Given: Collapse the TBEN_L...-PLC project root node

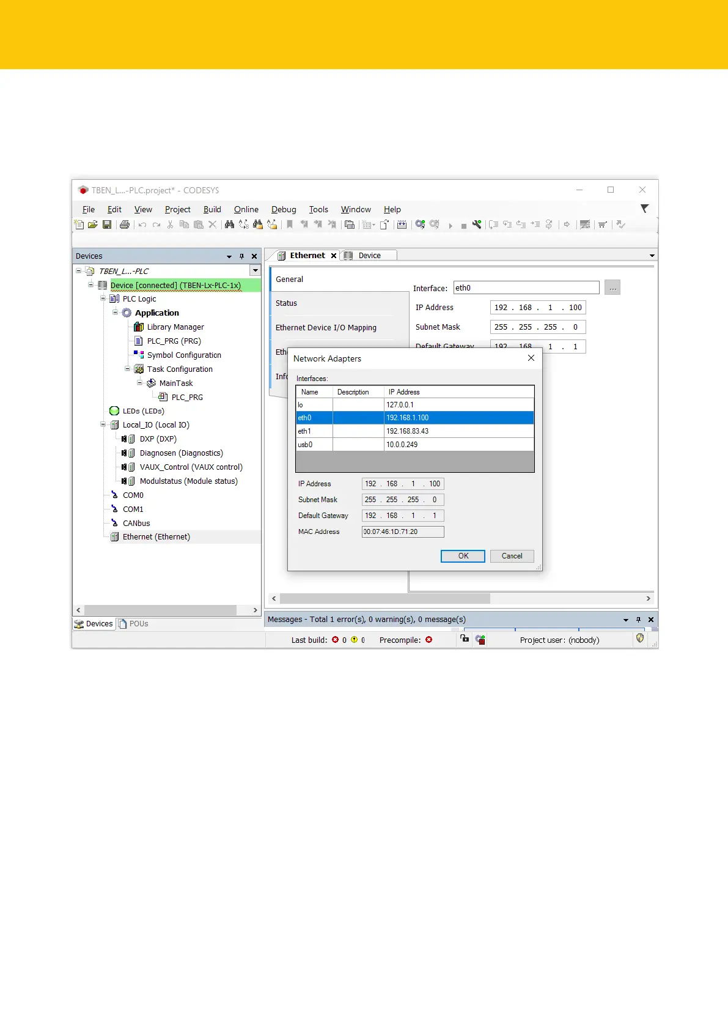Looking at the screenshot, I should [x=78, y=270].
